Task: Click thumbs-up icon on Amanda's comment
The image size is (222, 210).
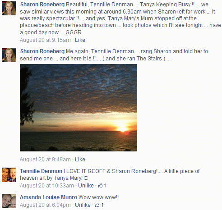Action: 97,205
